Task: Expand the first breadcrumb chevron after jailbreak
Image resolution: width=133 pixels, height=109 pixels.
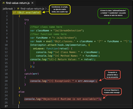Action: (x=15, y=9)
